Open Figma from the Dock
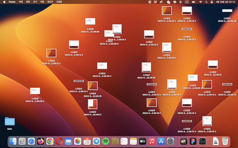Viewport: 238px width, 148px height. (193, 141)
